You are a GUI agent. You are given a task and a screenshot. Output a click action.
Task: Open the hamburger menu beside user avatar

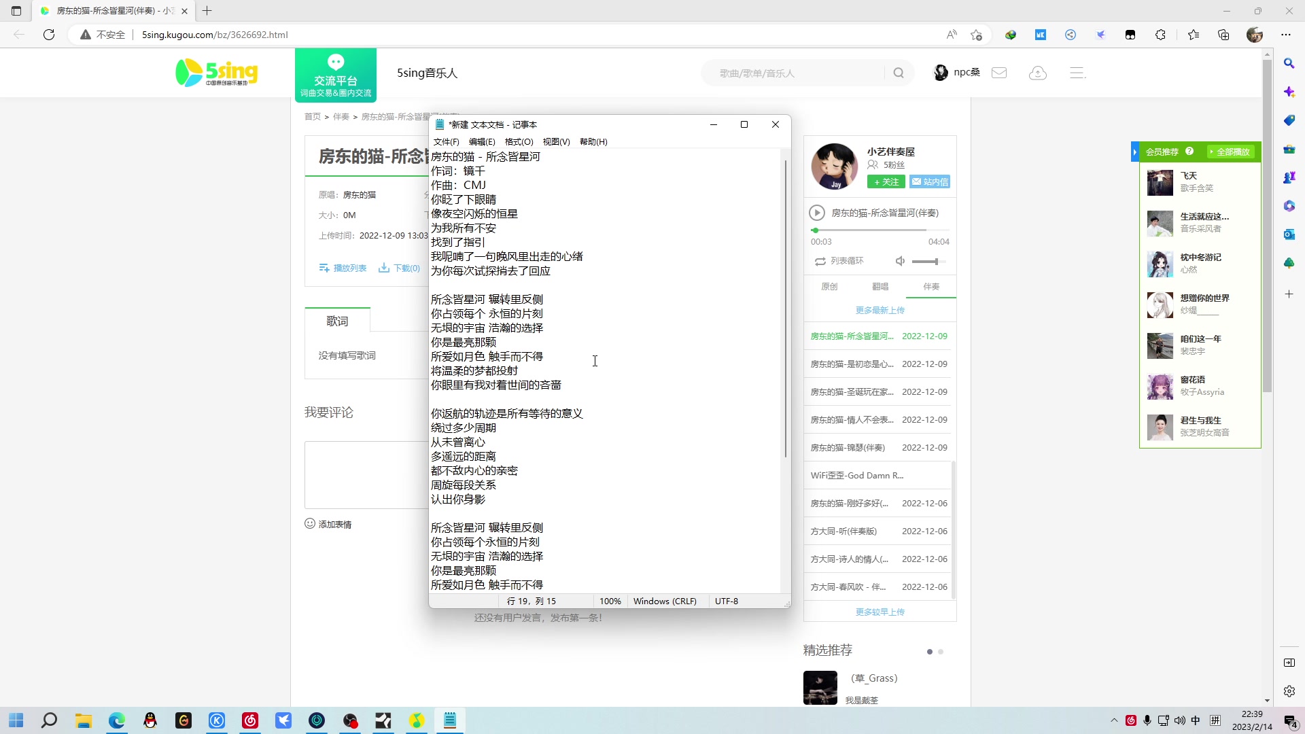pyautogui.click(x=1078, y=72)
